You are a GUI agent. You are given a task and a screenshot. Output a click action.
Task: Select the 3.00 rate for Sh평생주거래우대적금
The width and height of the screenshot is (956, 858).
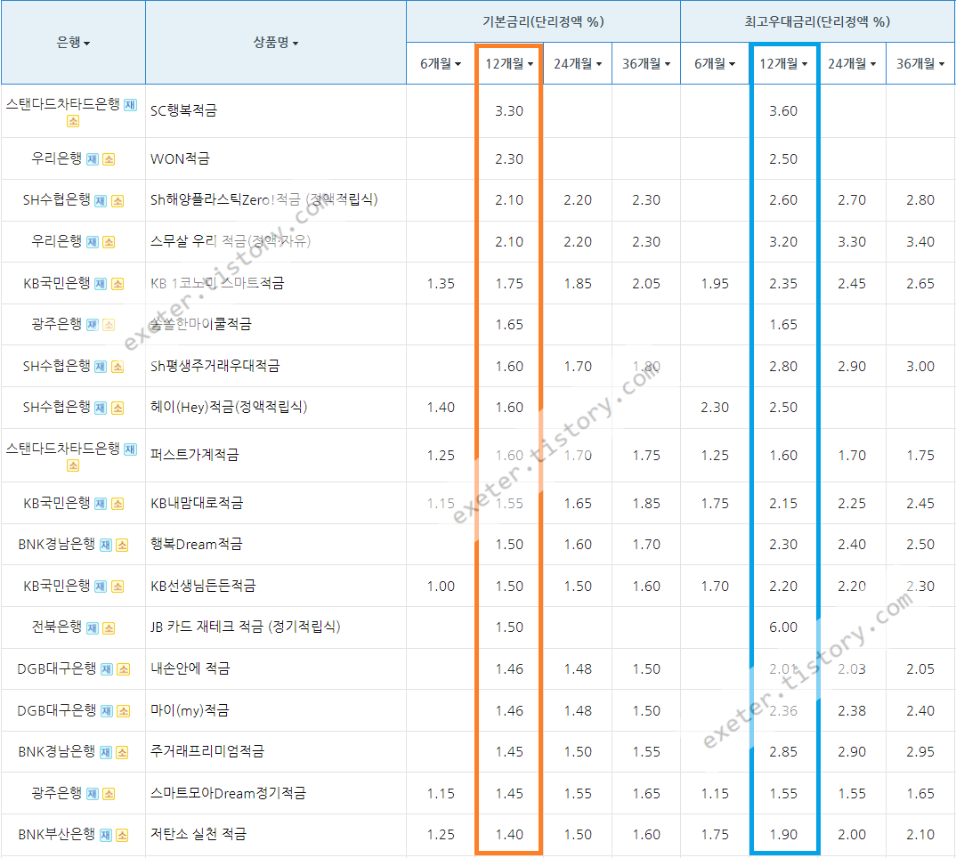920,367
